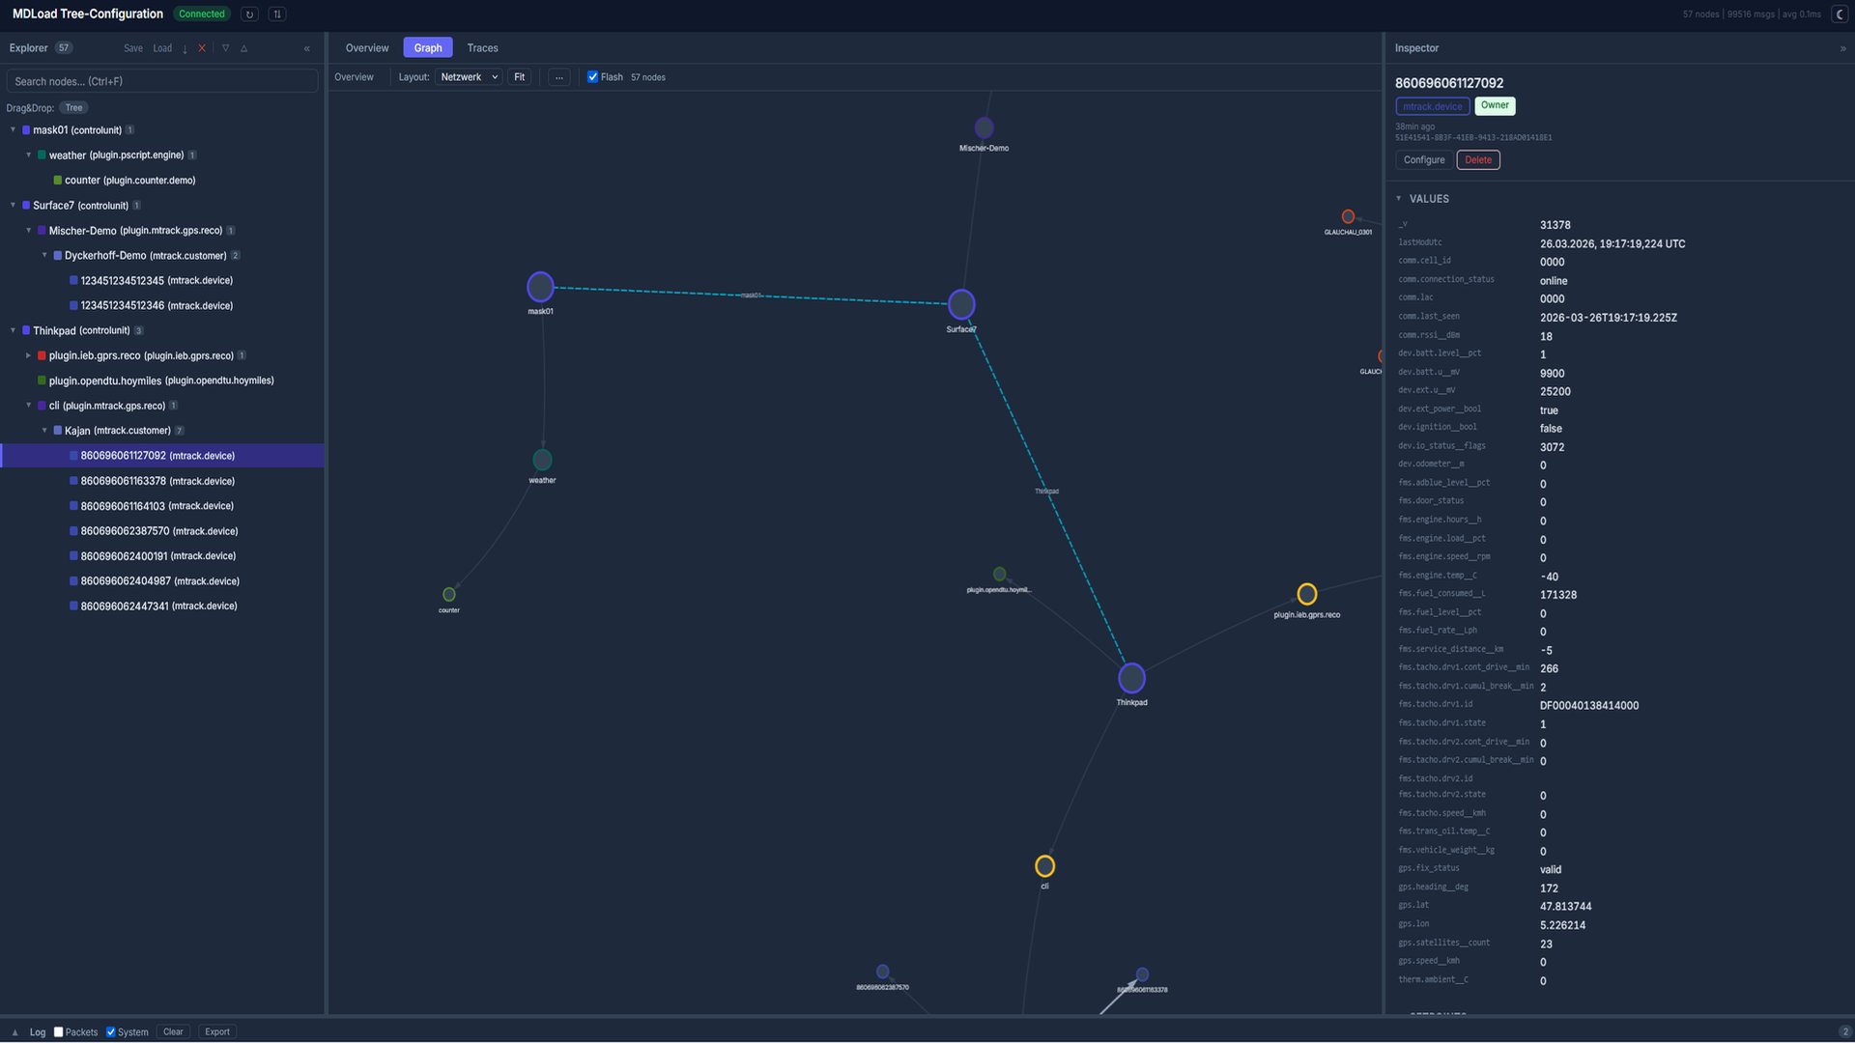This screenshot has width=1855, height=1043.
Task: Click Fit to center the graph view
Action: [x=519, y=76]
